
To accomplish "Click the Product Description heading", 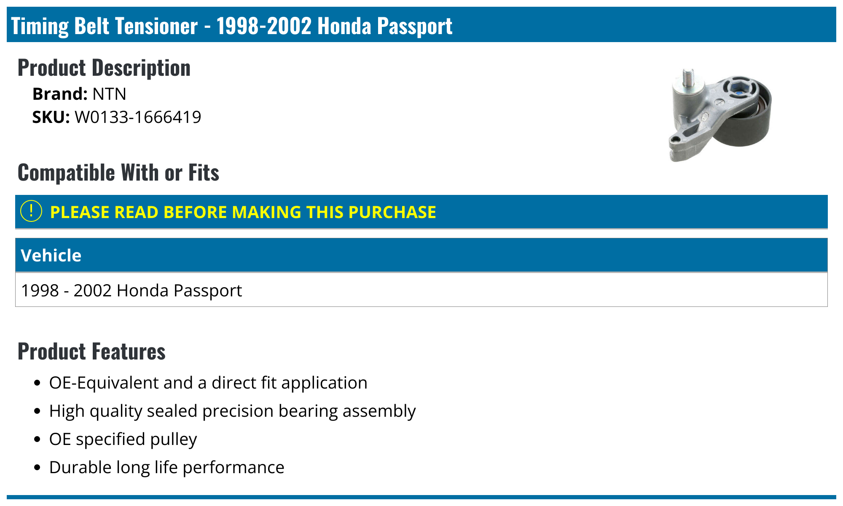I will pyautogui.click(x=104, y=68).
